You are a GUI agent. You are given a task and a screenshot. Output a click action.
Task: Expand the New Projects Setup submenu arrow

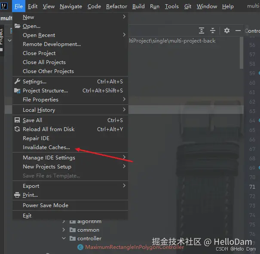(x=124, y=166)
